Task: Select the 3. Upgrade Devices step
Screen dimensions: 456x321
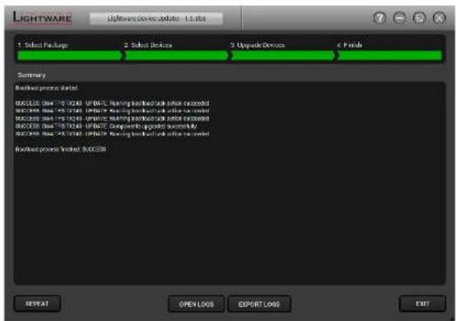Action: click(x=258, y=45)
